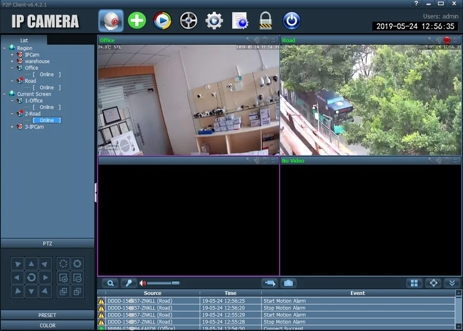Click the Time column header
Viewport: 463px width, 331px height.
point(230,293)
